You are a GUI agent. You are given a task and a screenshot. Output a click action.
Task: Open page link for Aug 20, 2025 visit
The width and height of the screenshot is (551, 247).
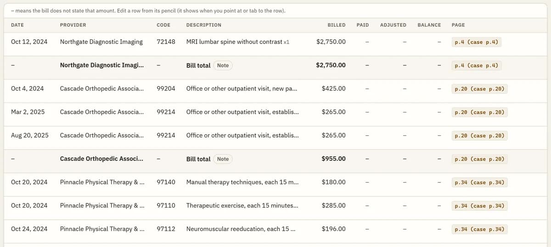[479, 135]
